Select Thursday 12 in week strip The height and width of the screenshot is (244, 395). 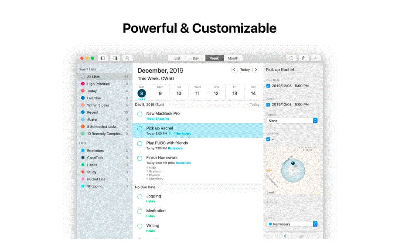pos(216,93)
